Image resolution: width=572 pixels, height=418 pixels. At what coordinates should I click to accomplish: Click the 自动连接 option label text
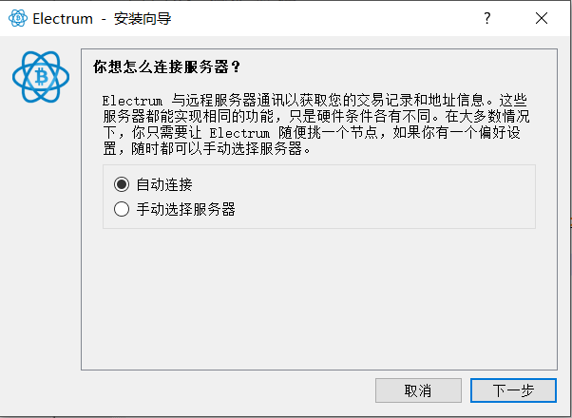164,184
